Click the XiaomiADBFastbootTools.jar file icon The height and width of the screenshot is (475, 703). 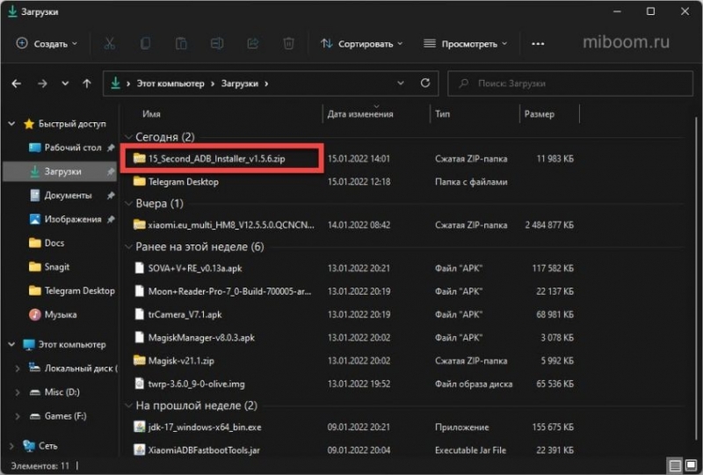point(140,449)
